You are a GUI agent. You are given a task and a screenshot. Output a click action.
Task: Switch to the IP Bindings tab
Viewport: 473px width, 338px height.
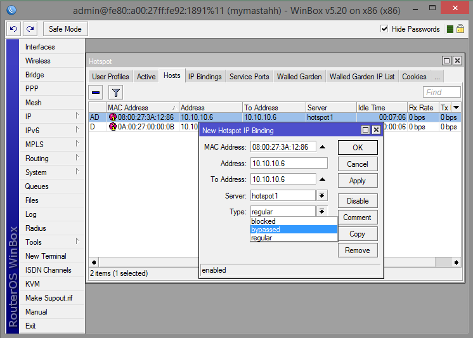tap(205, 77)
